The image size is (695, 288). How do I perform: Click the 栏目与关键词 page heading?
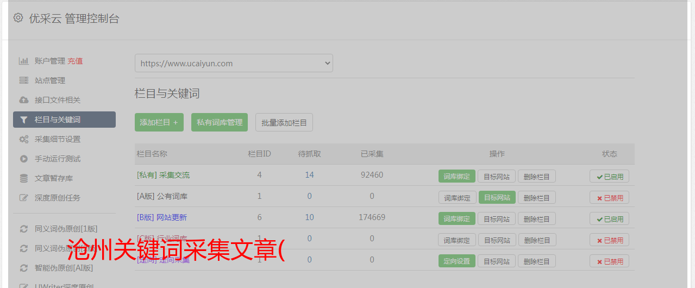tap(167, 93)
